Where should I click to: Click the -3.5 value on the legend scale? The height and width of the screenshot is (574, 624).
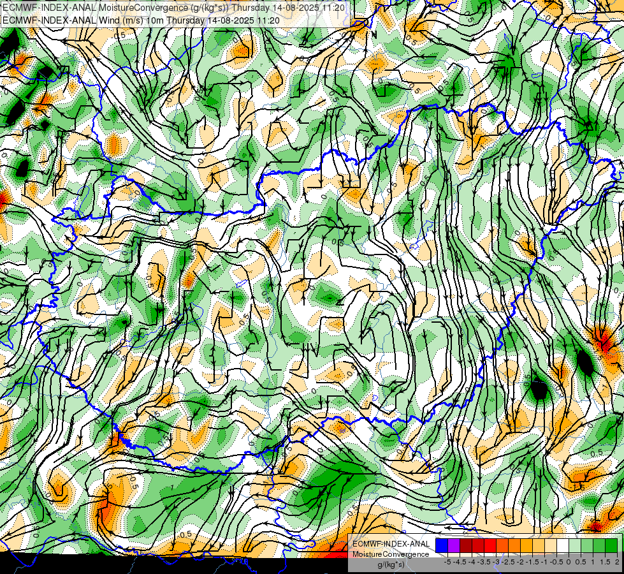(484, 562)
